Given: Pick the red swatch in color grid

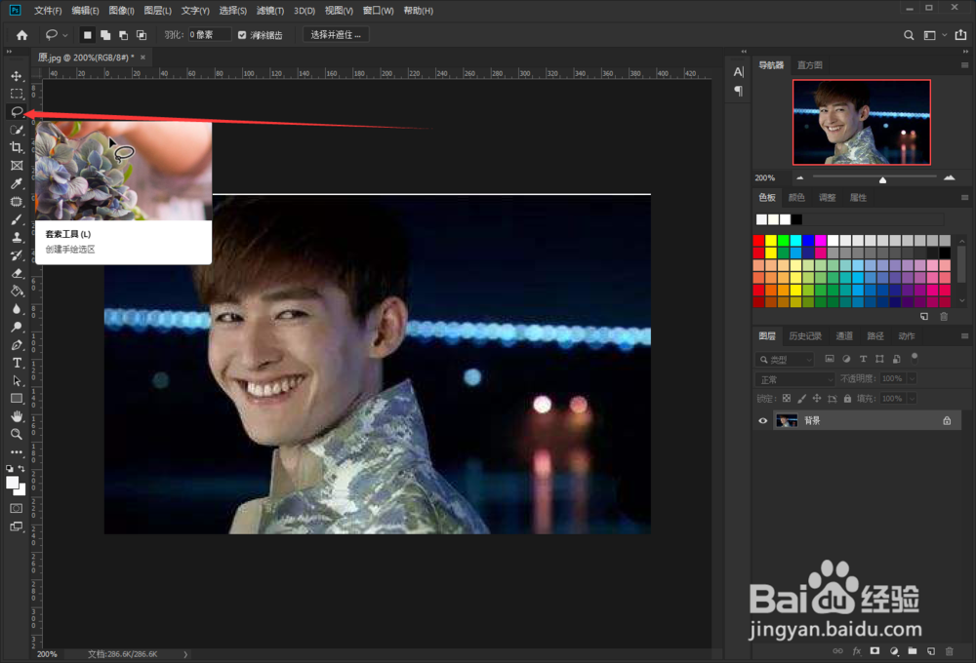Looking at the screenshot, I should pyautogui.click(x=758, y=241).
